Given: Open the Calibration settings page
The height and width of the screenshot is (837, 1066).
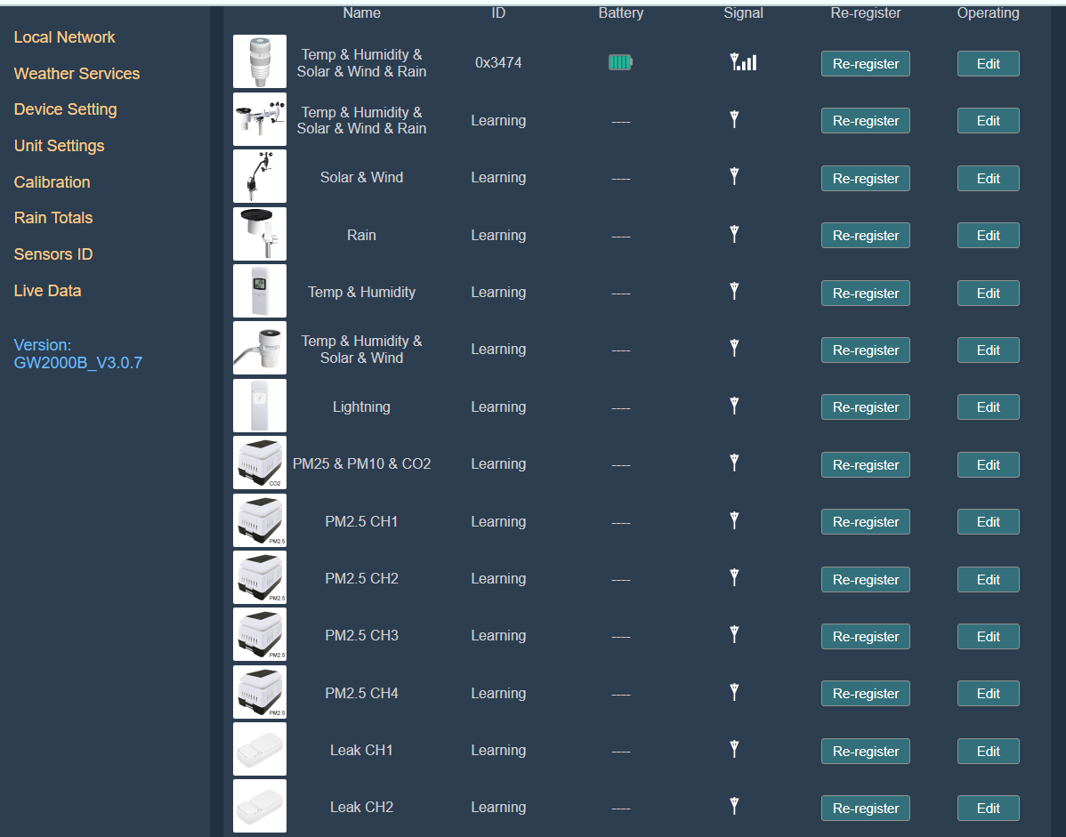Looking at the screenshot, I should 52,182.
